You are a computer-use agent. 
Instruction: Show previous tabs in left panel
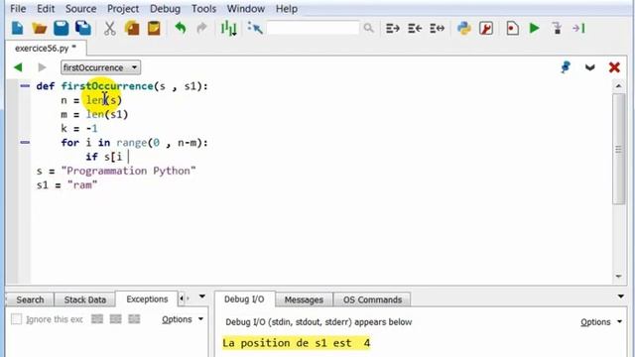181,298
